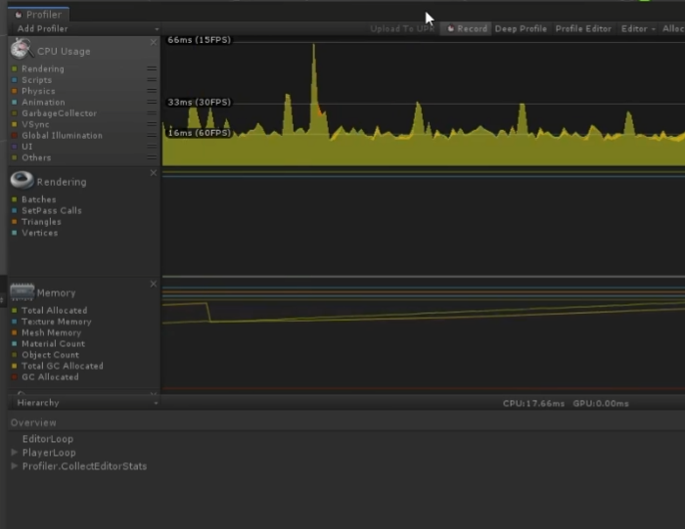This screenshot has height=529, width=685.
Task: Click the drop in the Memory chart line
Action: click(208, 312)
